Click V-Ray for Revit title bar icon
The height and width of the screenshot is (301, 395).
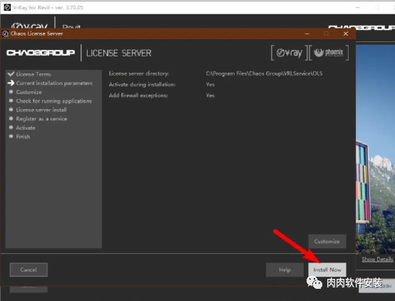(7, 7)
